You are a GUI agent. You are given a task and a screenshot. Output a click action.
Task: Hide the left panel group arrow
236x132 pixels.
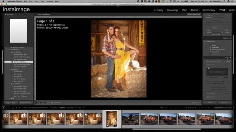point(1,59)
